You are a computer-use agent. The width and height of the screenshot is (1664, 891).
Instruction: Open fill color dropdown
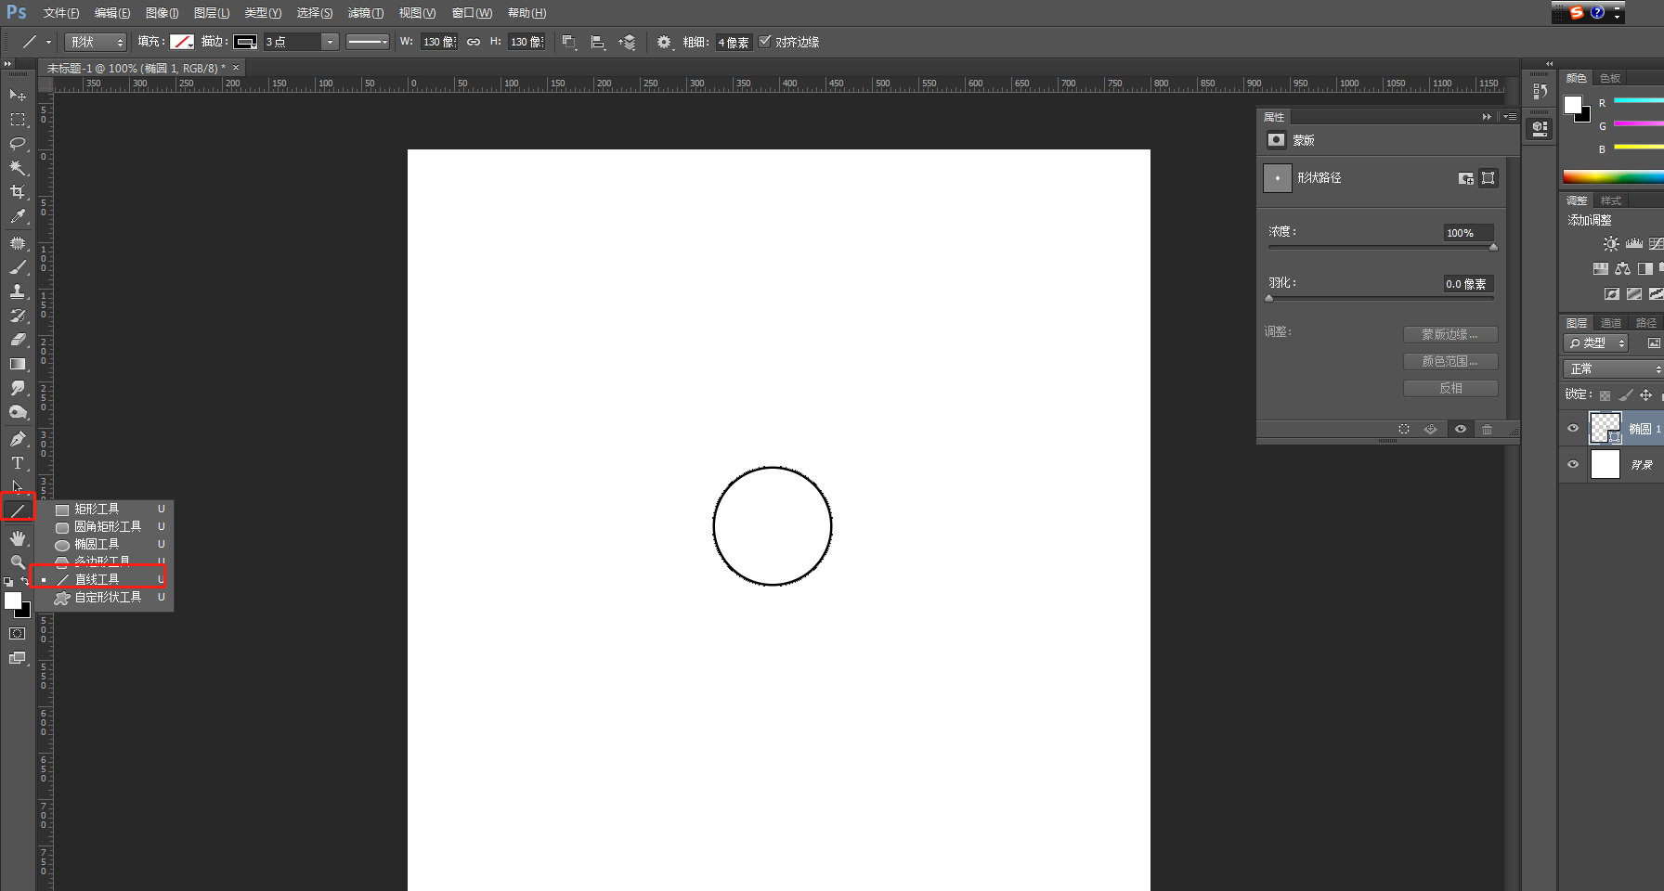[x=182, y=42]
